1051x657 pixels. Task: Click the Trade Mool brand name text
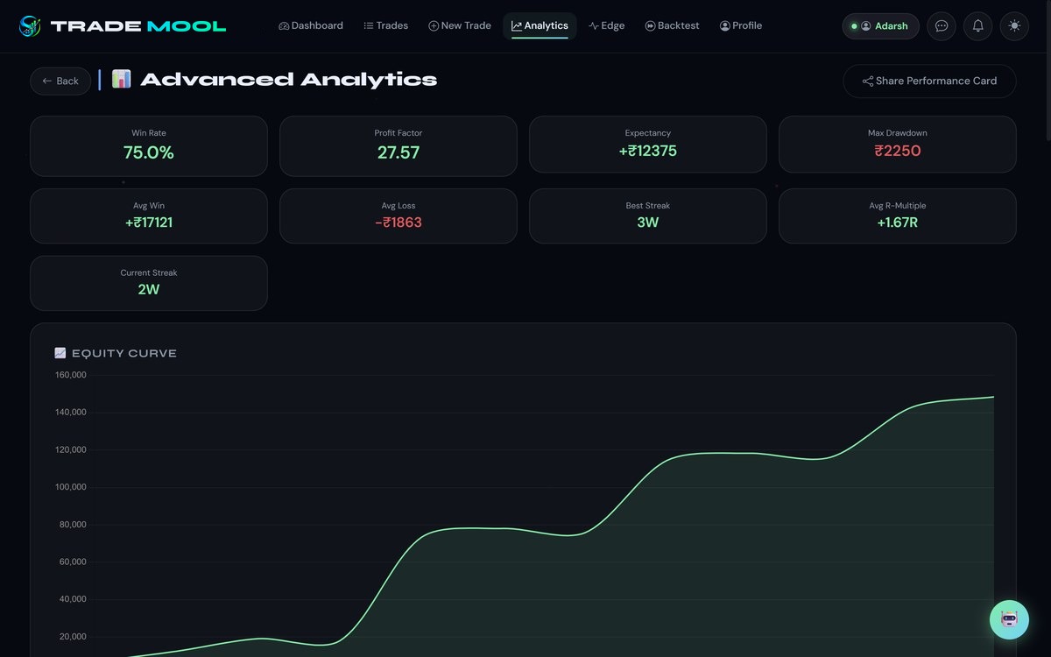[x=138, y=26]
